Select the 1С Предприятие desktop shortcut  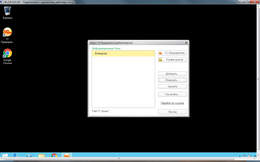click(7, 35)
